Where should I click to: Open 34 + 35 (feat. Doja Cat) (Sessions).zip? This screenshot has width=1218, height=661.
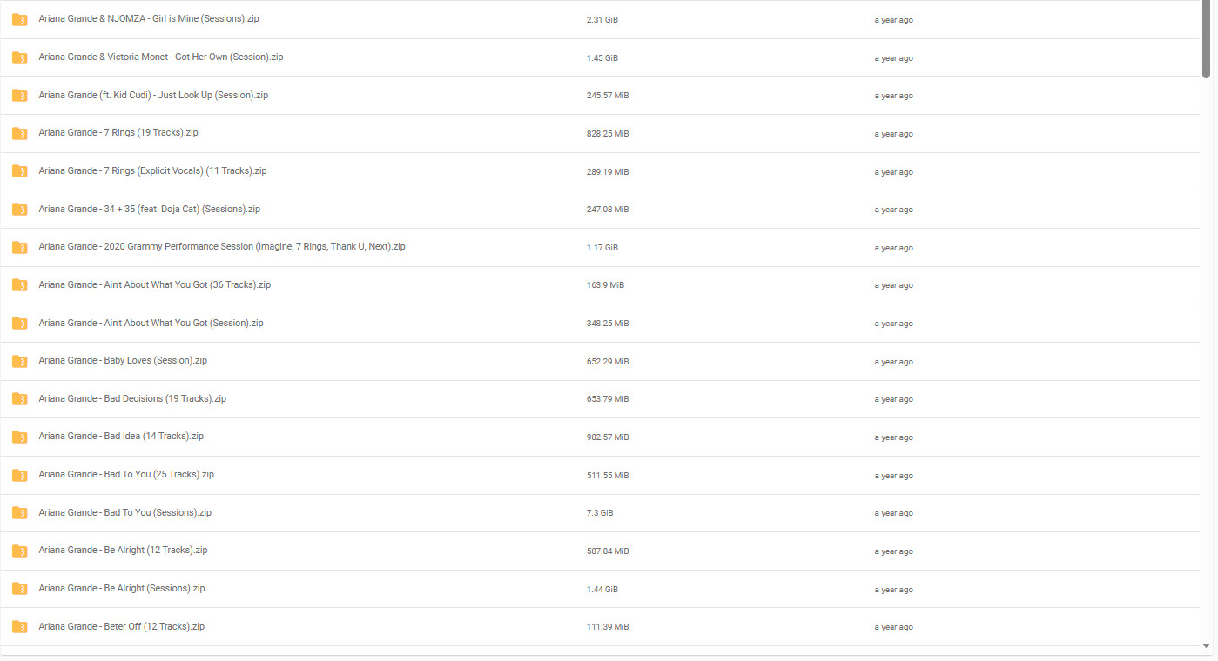150,209
